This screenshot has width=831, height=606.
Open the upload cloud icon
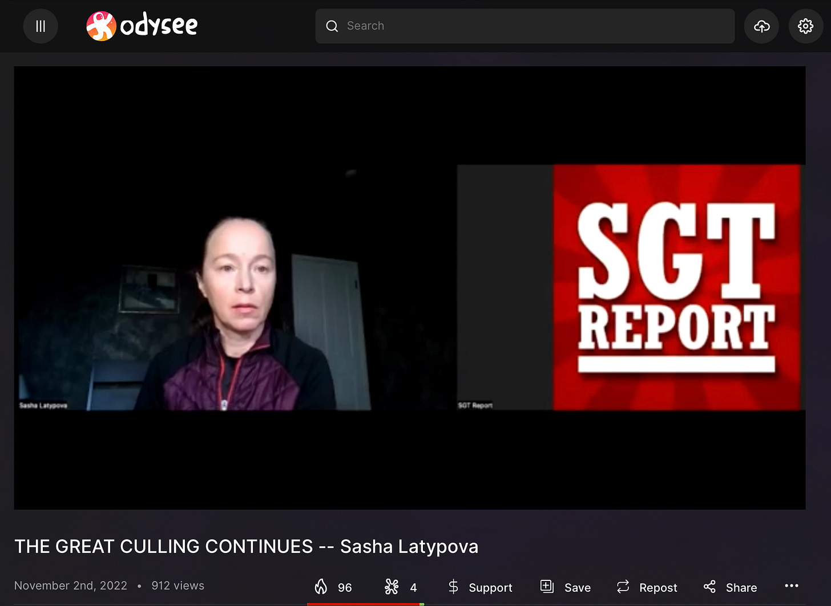[x=761, y=26]
